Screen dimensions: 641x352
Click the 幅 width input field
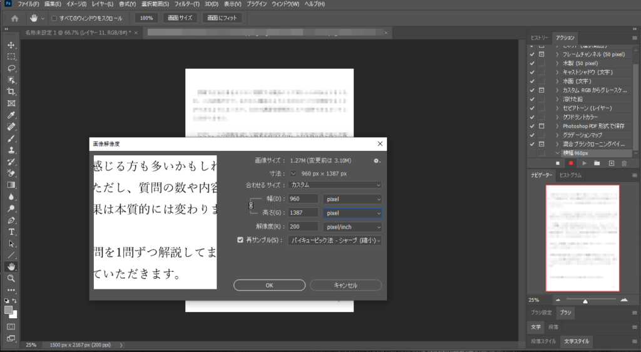[x=303, y=199]
